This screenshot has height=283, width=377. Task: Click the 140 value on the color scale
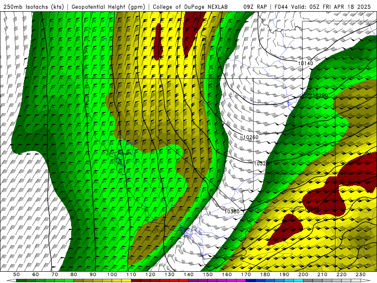click(188, 275)
